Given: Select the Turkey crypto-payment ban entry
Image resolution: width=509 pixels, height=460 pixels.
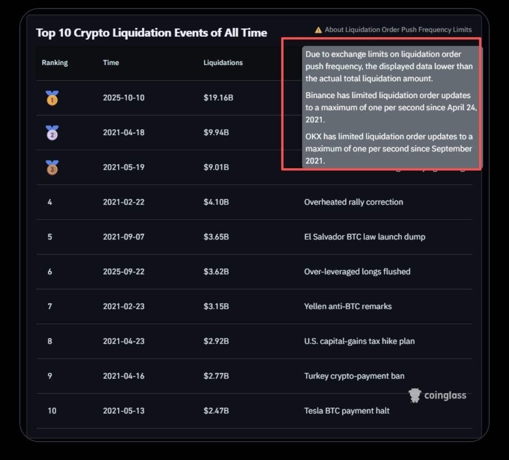Looking at the screenshot, I should point(354,376).
